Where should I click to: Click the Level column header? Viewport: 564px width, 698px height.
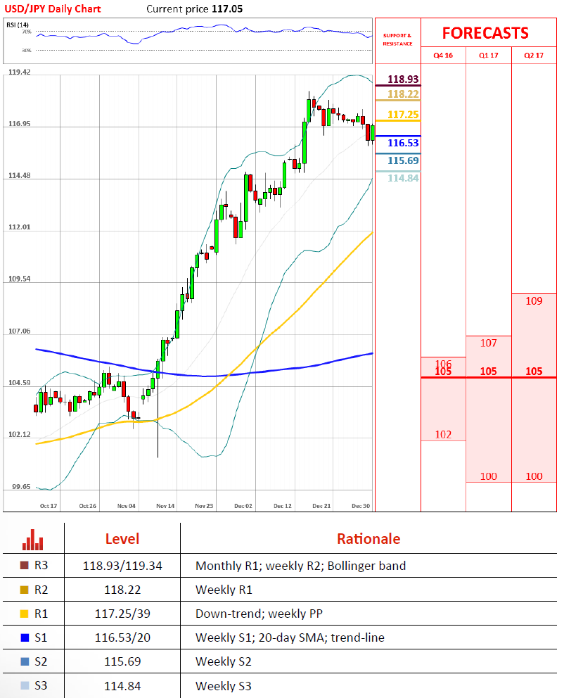(122, 539)
